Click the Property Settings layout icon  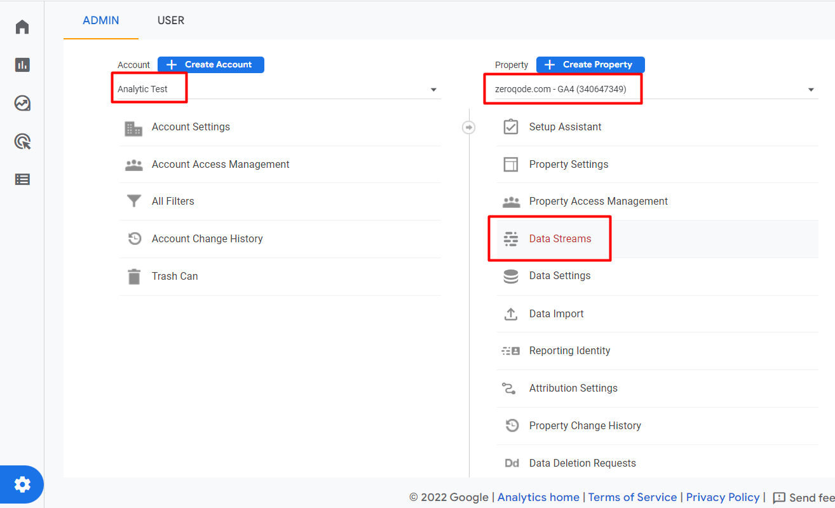(x=511, y=165)
